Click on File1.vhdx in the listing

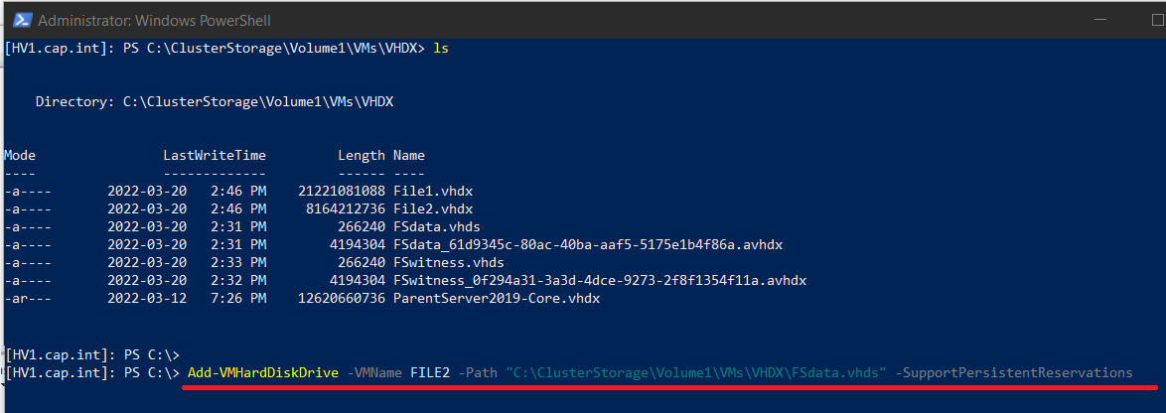click(x=433, y=191)
